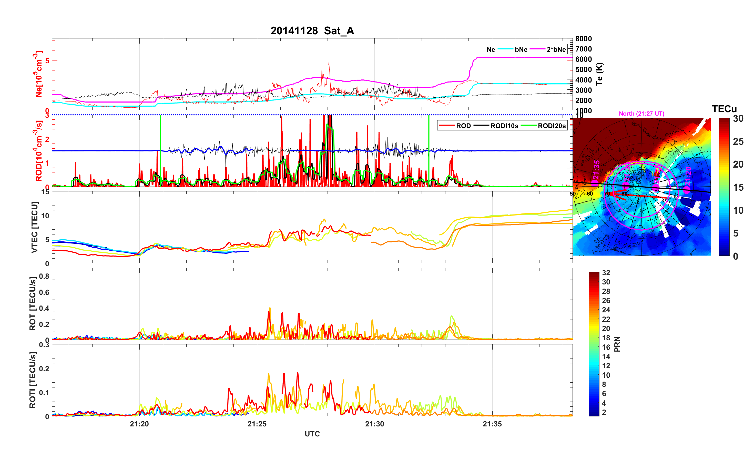Screen dimensions: 744x450
Task: Click the 21:25 tick label on UTC axis
Action: pos(257,424)
